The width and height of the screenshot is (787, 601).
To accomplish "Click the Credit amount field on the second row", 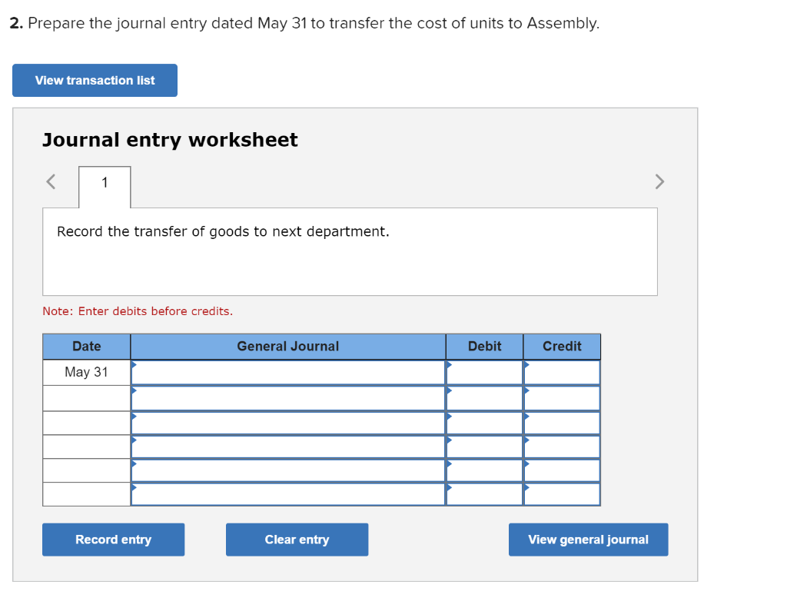I will (x=563, y=397).
